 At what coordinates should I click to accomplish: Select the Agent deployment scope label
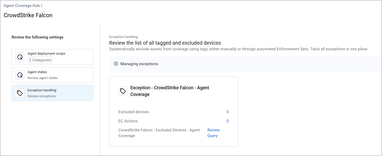pyautogui.click(x=46, y=54)
